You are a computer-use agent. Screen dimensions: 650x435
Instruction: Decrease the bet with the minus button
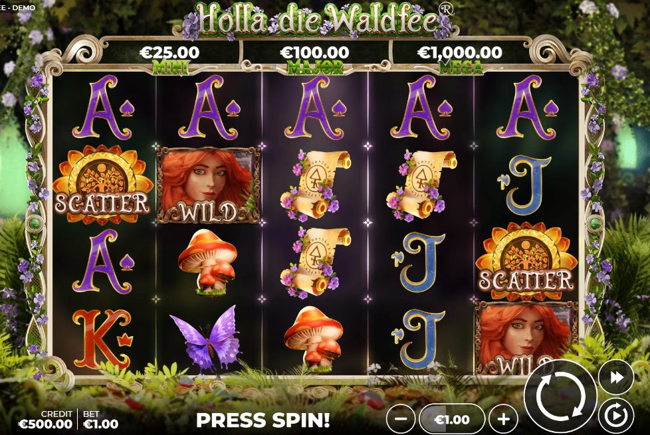tap(401, 419)
